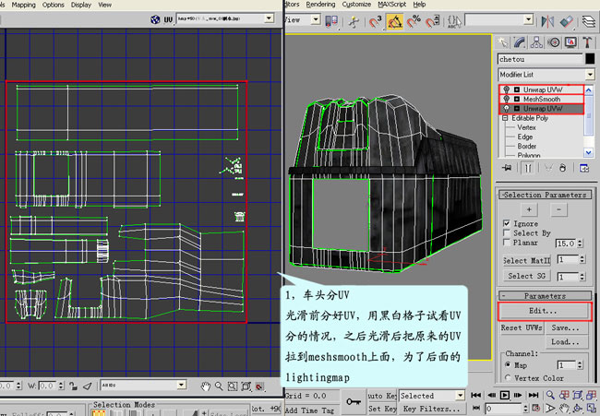
Task: Open the Time Configuration icon
Action: pyautogui.click(x=536, y=409)
